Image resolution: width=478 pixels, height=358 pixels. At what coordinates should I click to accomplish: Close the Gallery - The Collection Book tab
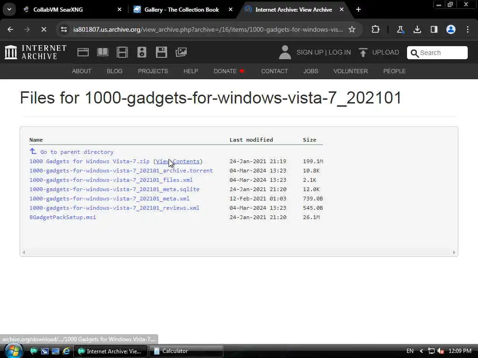pos(231,10)
